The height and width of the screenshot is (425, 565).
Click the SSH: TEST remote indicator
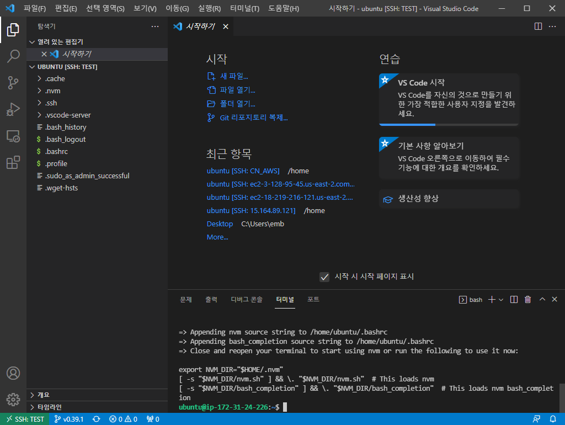tap(24, 419)
